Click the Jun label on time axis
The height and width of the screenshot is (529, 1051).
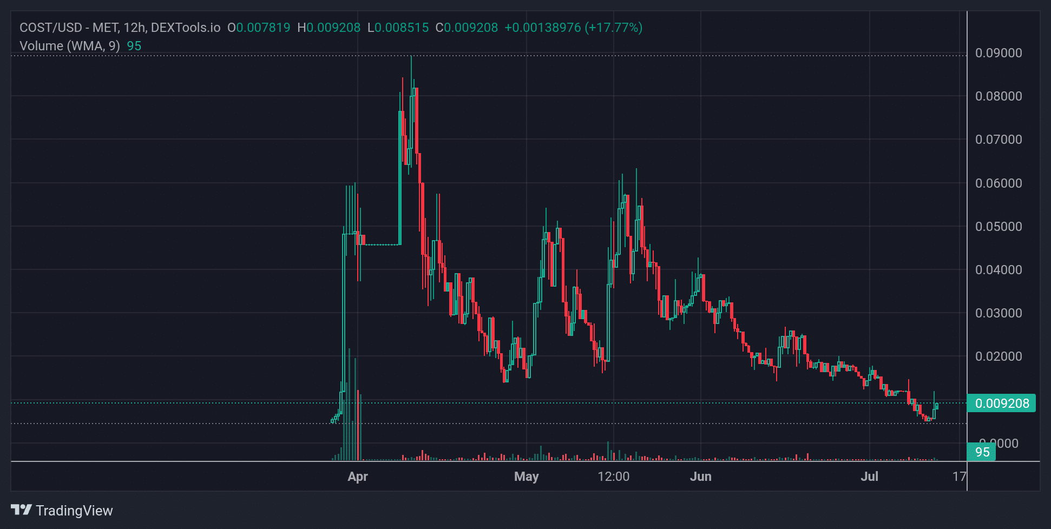point(701,477)
